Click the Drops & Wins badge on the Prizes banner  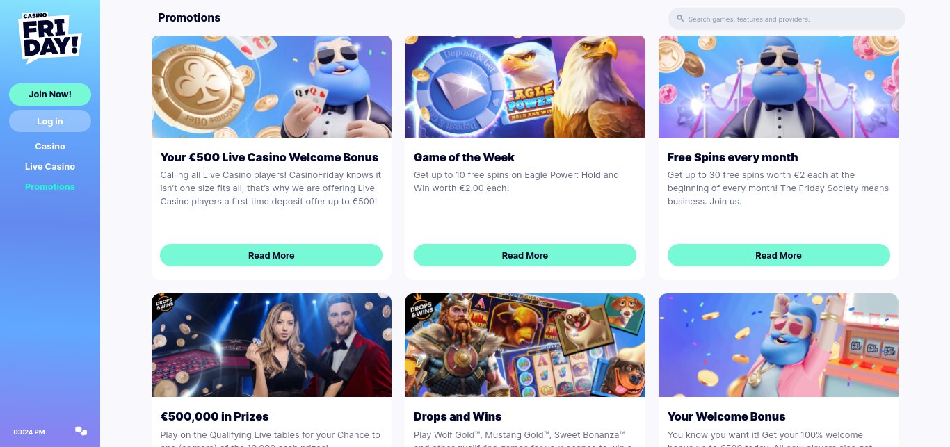pyautogui.click(x=165, y=304)
